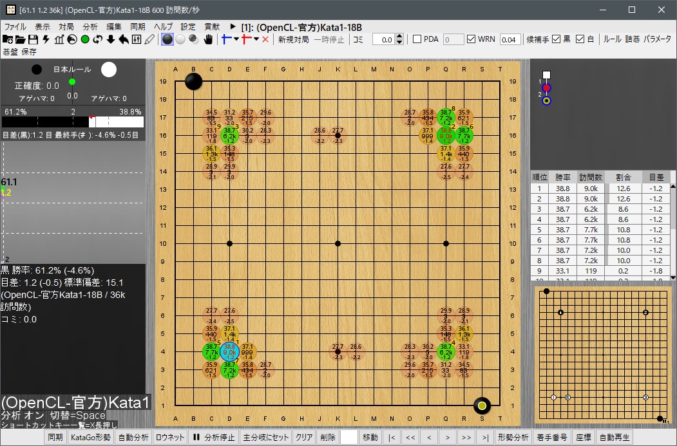Click the large white stone player icon

click(x=109, y=70)
